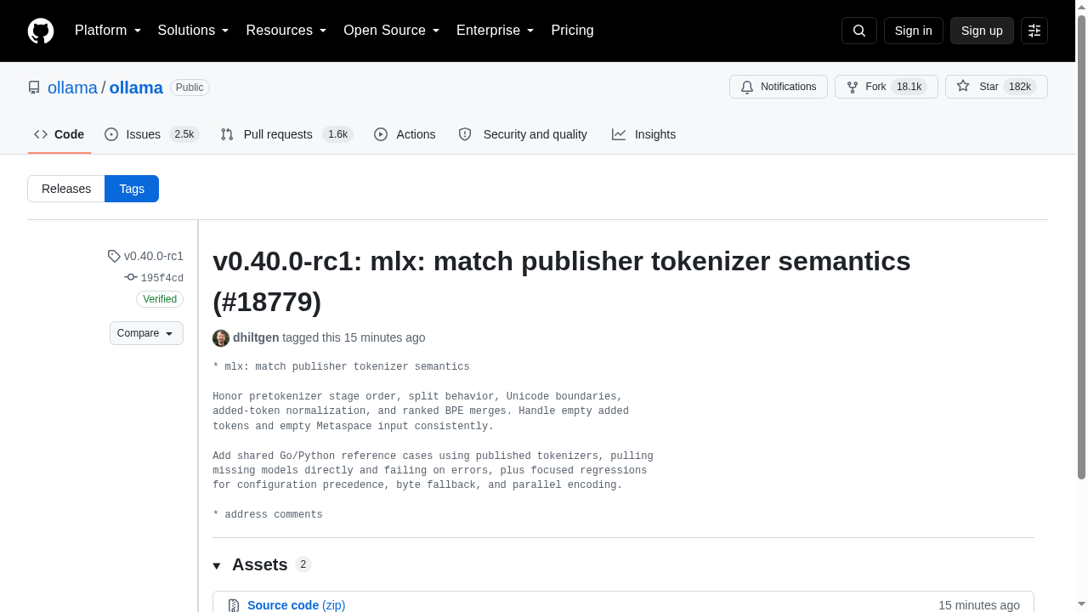Expand the Open Source menu
Image resolution: width=1088 pixels, height=612 pixels.
(x=392, y=31)
